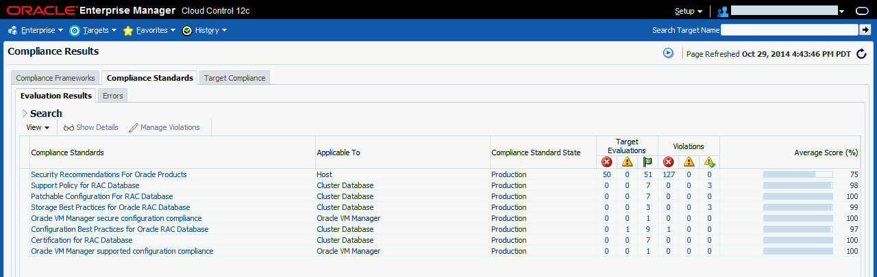Click Manage Violations button
877x277 pixels.
point(164,127)
